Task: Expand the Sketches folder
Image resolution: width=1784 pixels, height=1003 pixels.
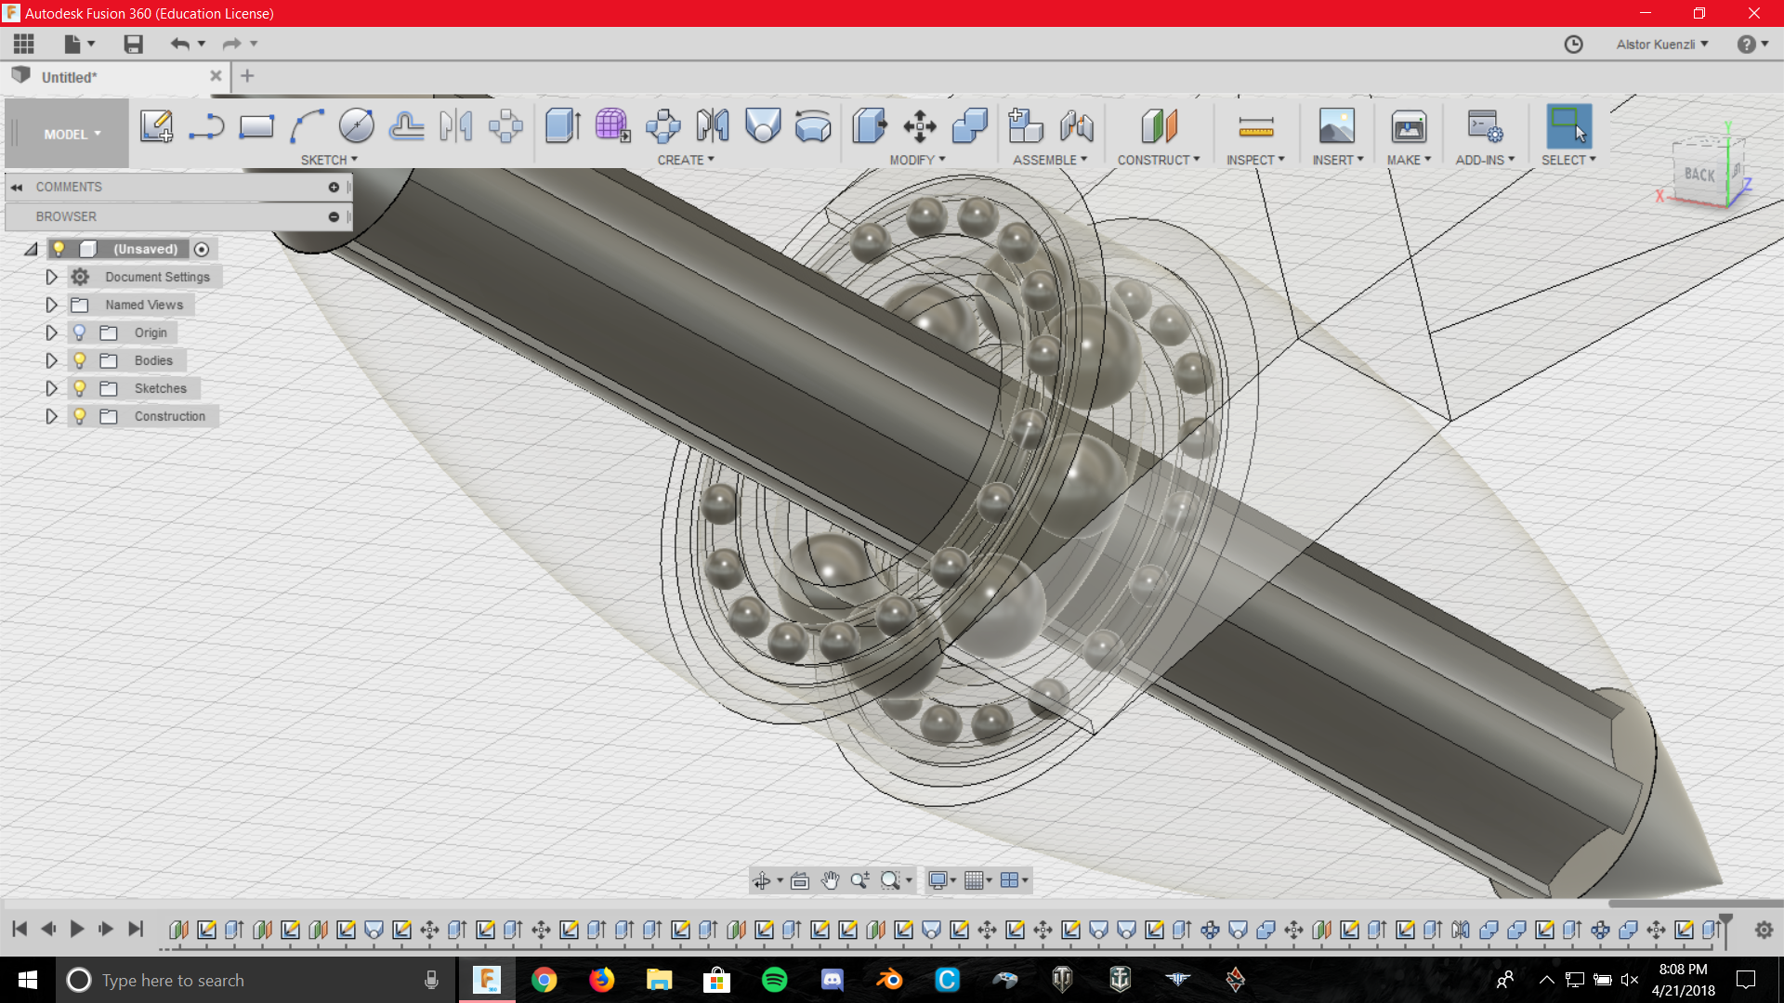Action: click(x=51, y=388)
